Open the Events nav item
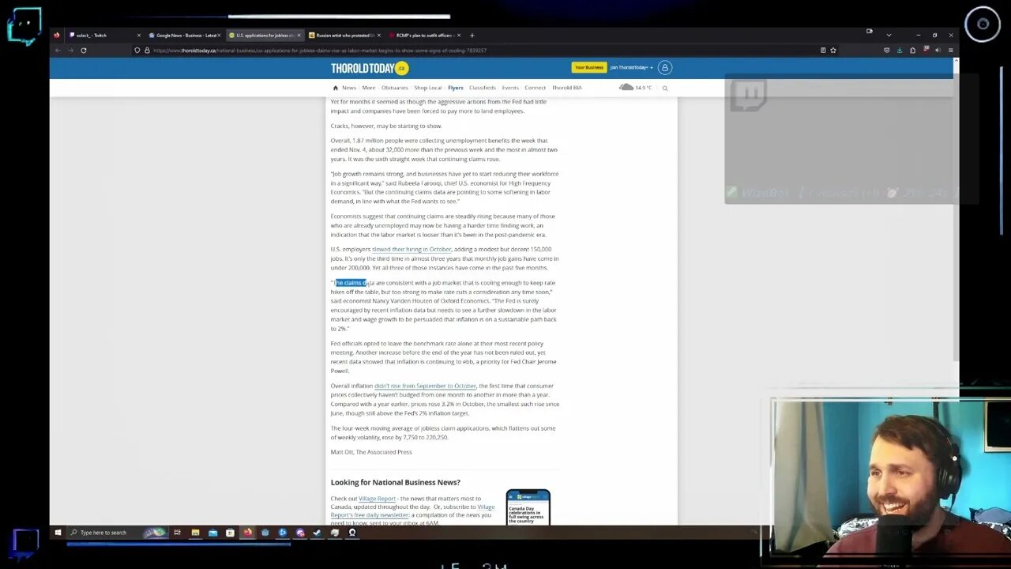This screenshot has width=1011, height=569. 510,88
